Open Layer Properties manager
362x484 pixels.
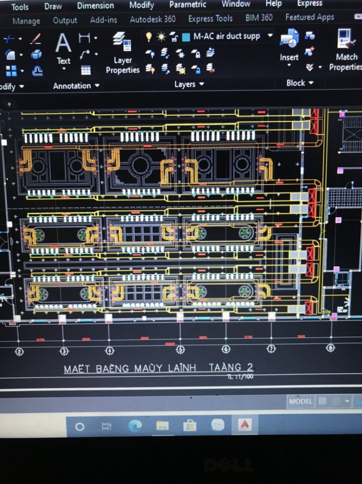(x=122, y=53)
